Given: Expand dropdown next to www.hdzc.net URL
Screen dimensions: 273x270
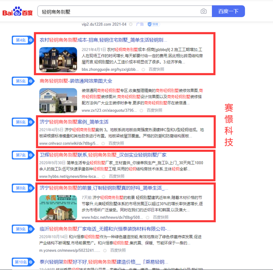Looking at the screenshot, I should click(147, 217).
